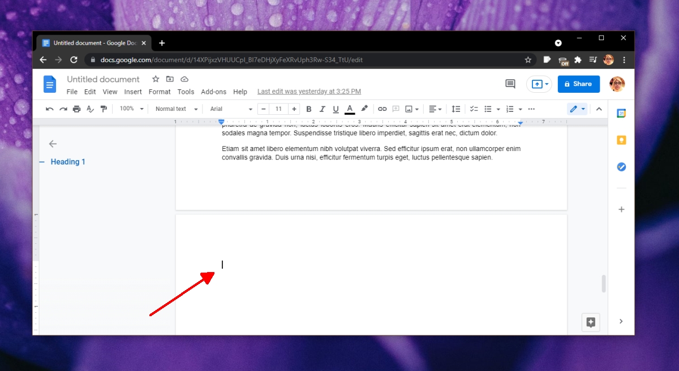Open the Add-ons menu

[213, 92]
